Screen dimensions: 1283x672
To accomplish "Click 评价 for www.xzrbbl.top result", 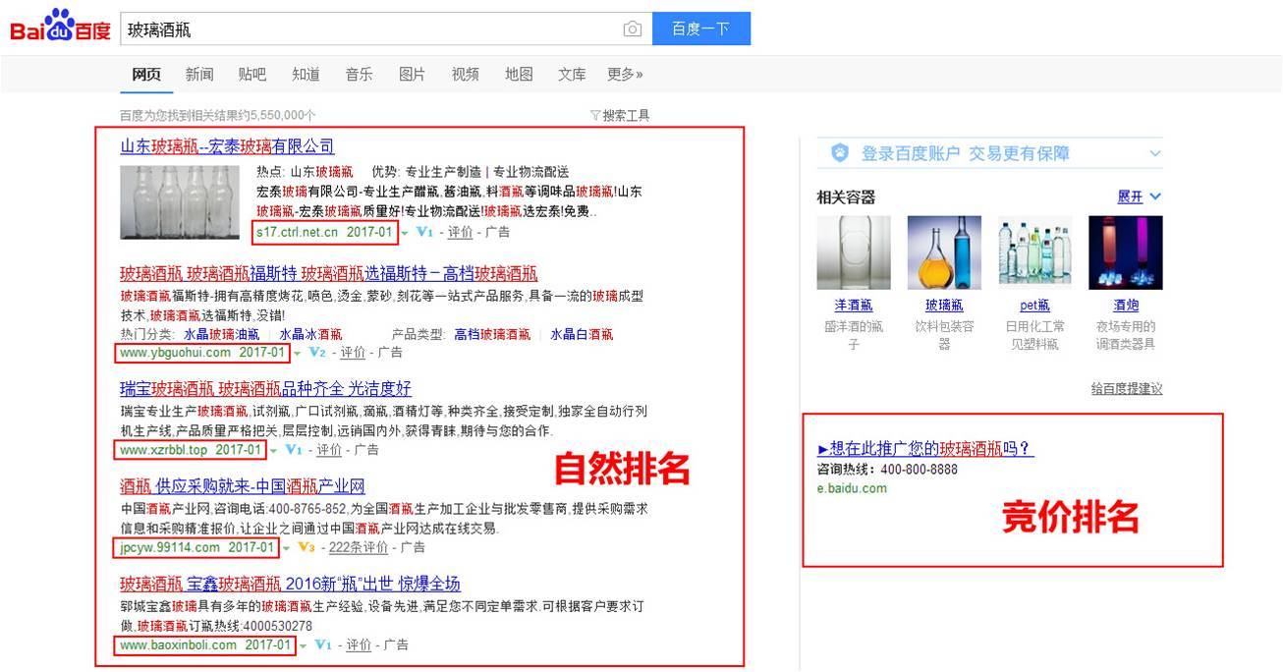I will [329, 450].
